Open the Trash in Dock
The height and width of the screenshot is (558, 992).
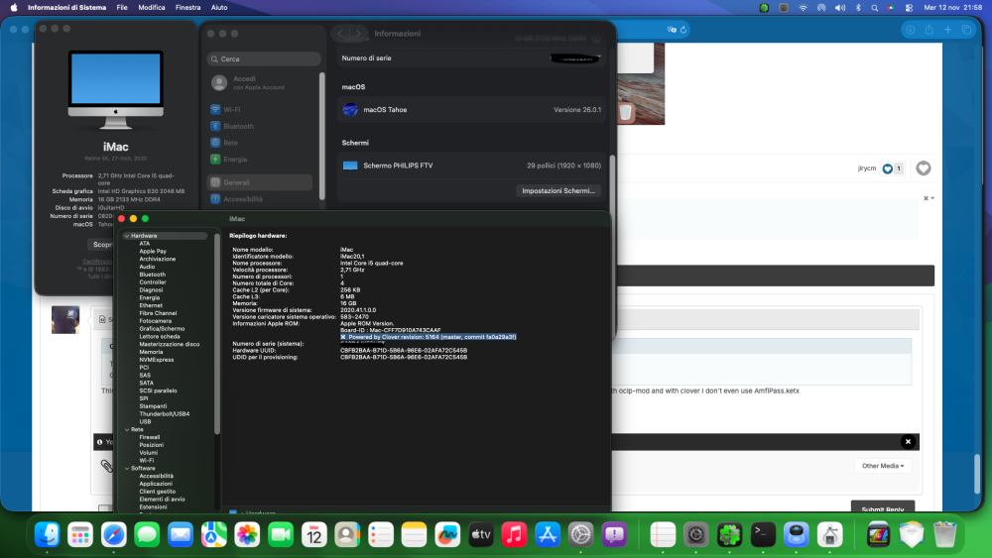[x=944, y=534]
